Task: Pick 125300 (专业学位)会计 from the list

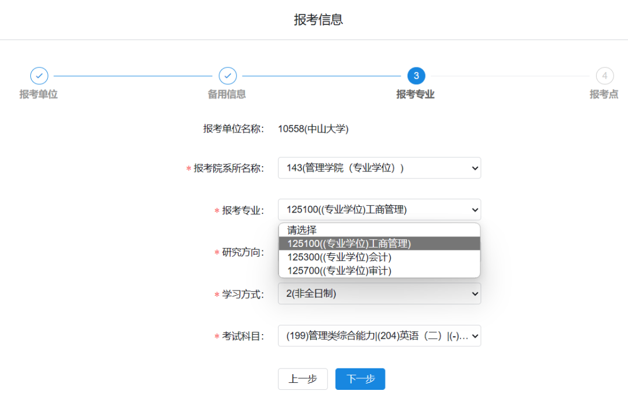Action: tap(340, 257)
